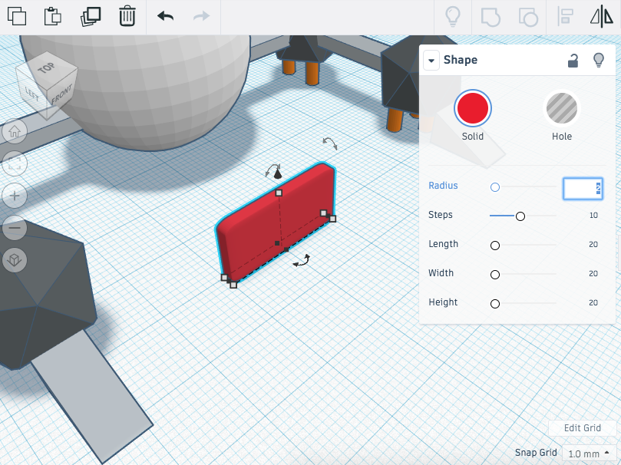This screenshot has height=465, width=621.
Task: Fit all shapes in view
Action: click(15, 163)
